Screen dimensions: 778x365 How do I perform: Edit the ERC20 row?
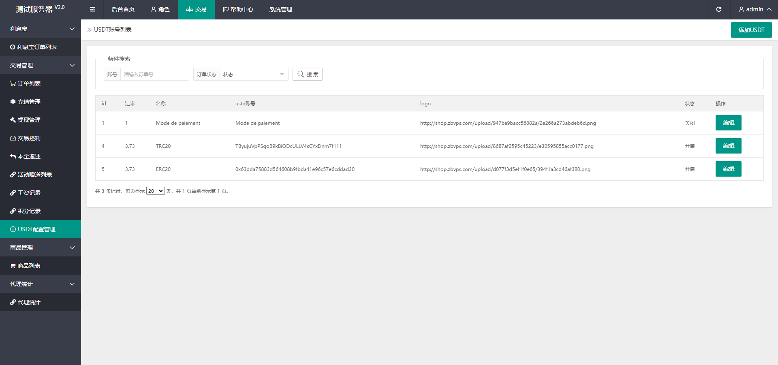729,169
